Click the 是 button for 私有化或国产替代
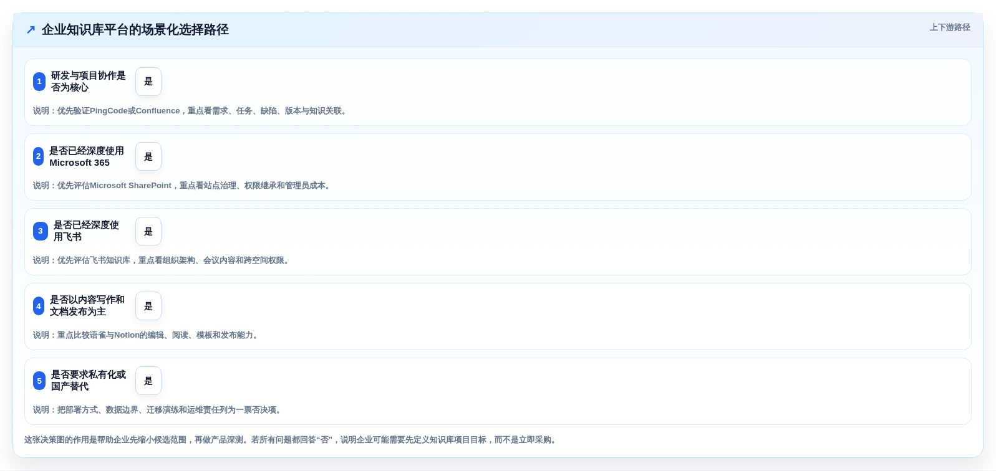Viewport: 996px width, 471px height. 148,381
